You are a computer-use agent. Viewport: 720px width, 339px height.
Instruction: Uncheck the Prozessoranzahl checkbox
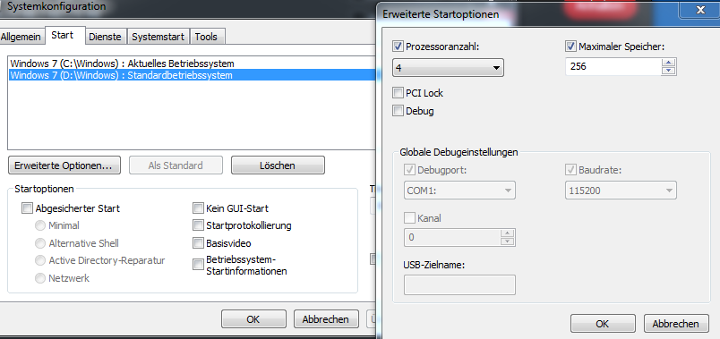(x=398, y=47)
